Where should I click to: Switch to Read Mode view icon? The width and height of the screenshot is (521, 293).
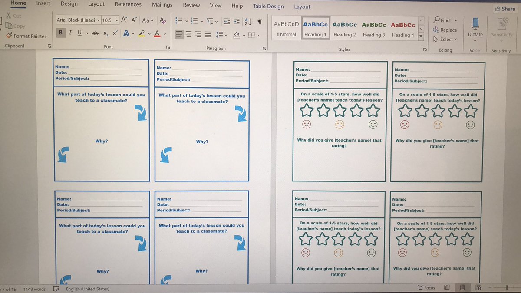(x=448, y=287)
